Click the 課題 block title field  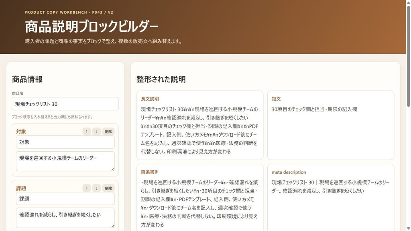[65, 199]
